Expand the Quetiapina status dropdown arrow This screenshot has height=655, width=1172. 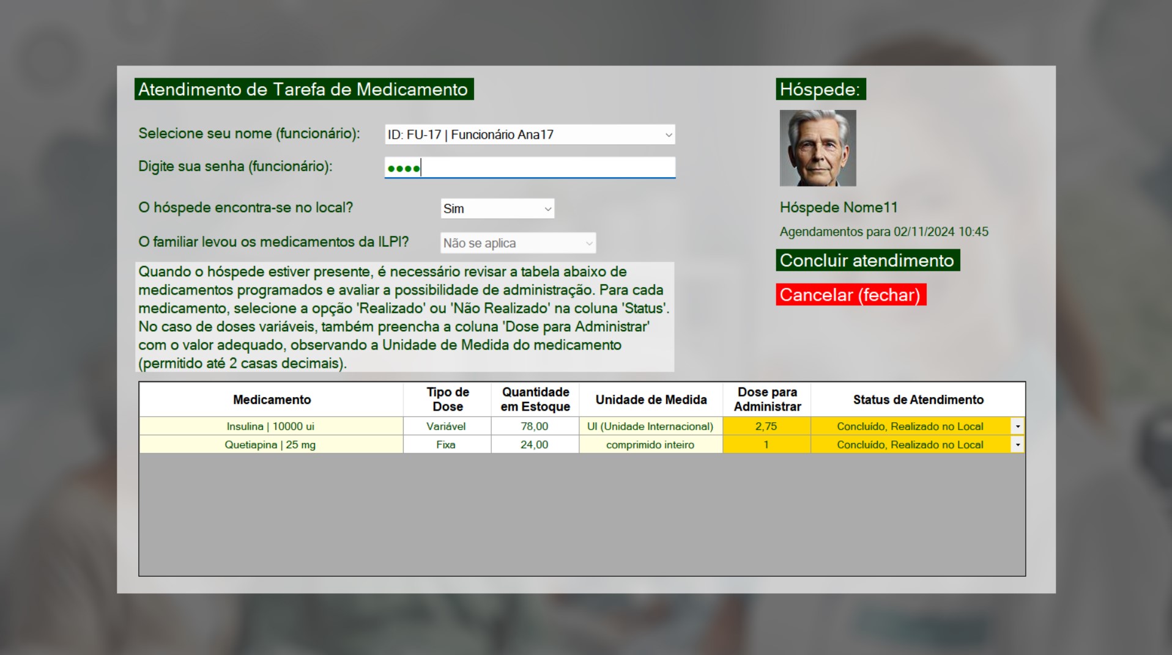(1017, 445)
